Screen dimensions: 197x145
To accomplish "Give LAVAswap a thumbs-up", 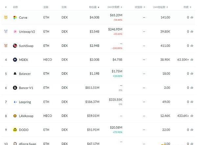I will (192, 116).
